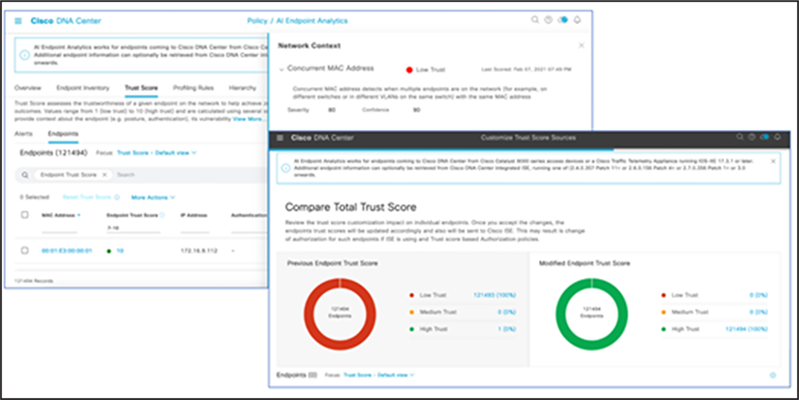799x400 pixels.
Task: Click MAC Address column filter field
Action: pos(59,230)
